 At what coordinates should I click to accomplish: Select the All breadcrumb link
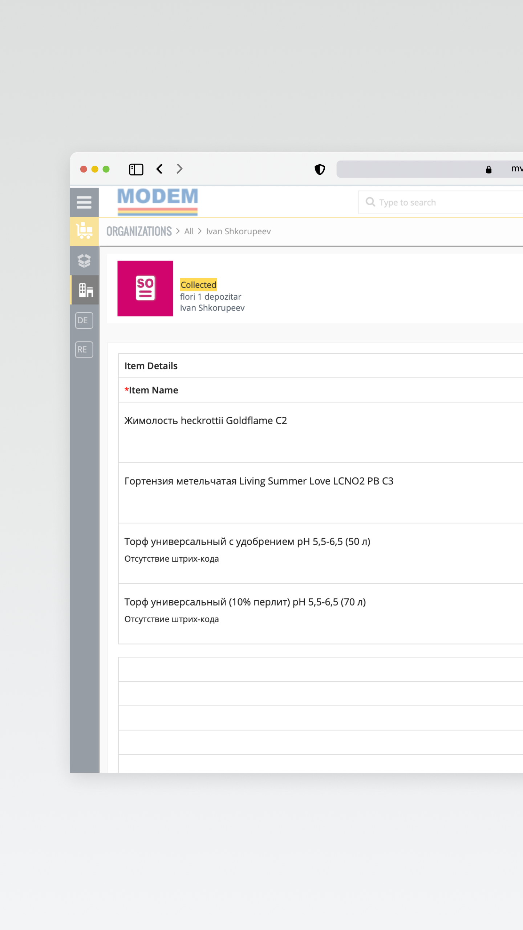click(188, 231)
